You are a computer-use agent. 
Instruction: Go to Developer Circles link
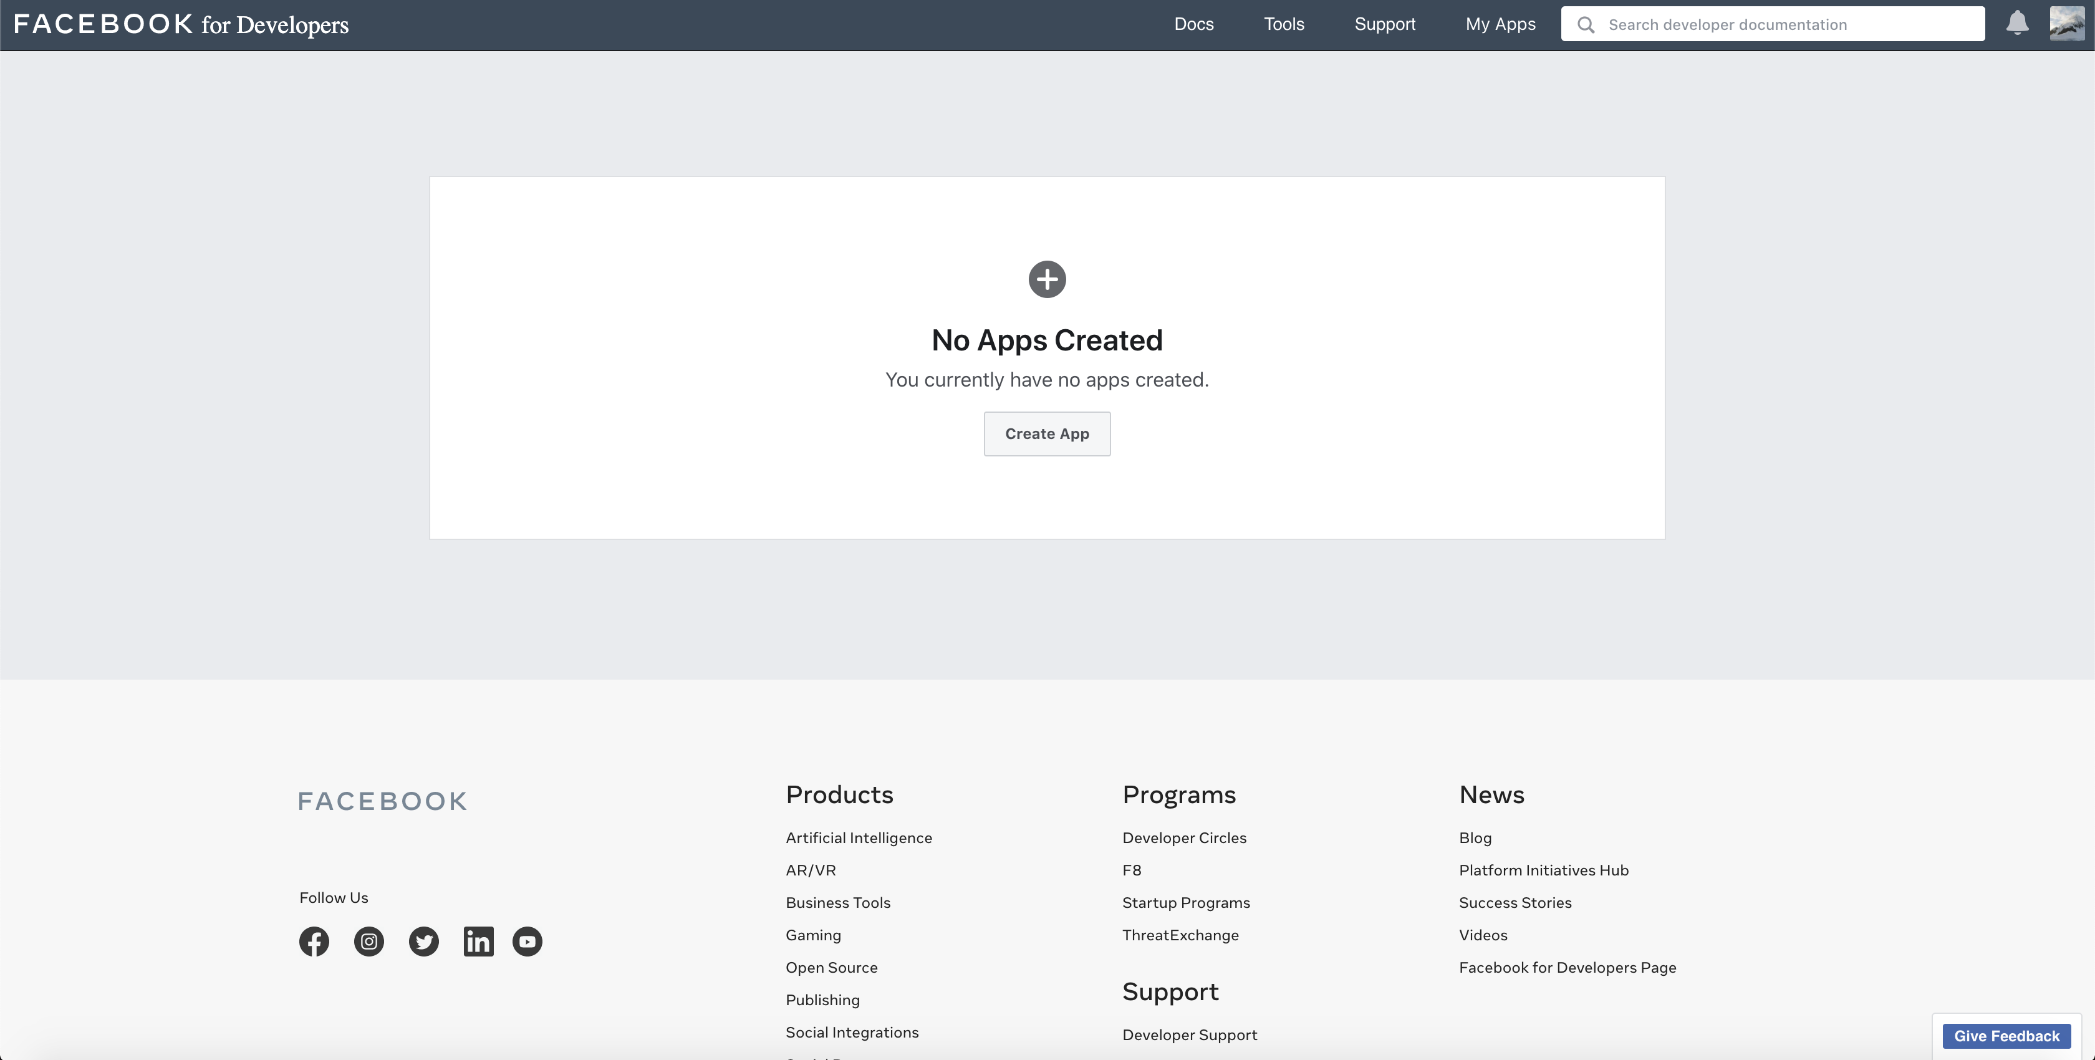pyautogui.click(x=1183, y=837)
